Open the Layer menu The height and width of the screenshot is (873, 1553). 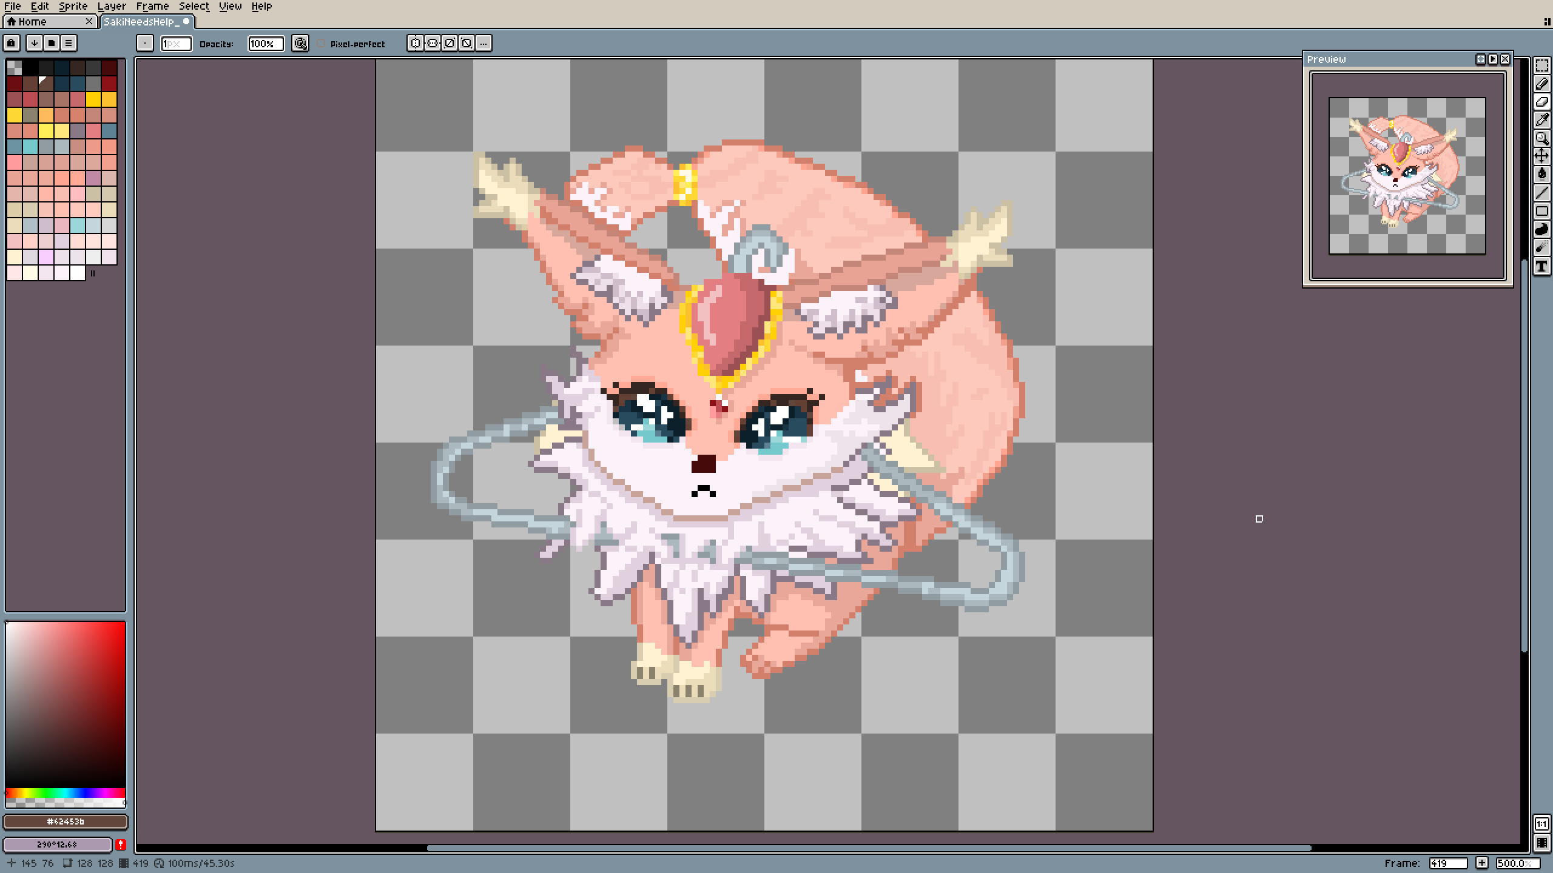click(112, 6)
